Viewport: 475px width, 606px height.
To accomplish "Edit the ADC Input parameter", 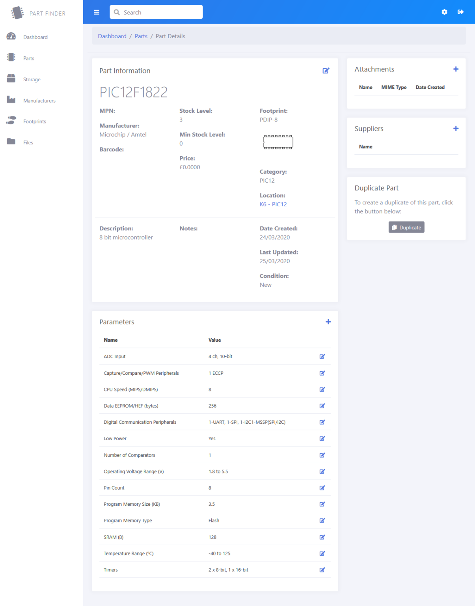I will 322,356.
